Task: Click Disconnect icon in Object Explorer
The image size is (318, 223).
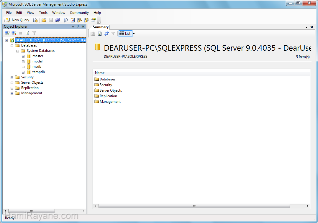Action: pyautogui.click(x=14, y=33)
